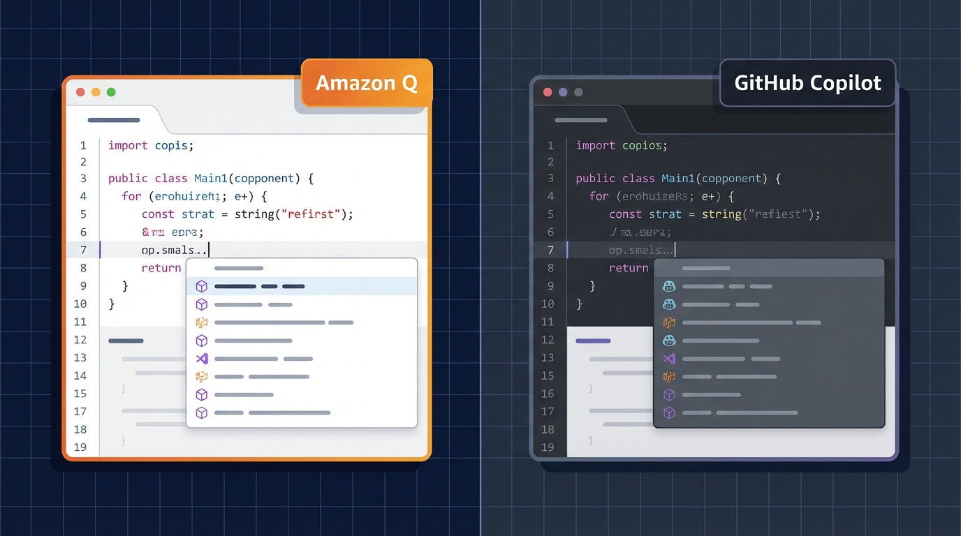Select the purple cube icon on the second Amazon Q suggestion
961x536 pixels.
pyautogui.click(x=202, y=304)
